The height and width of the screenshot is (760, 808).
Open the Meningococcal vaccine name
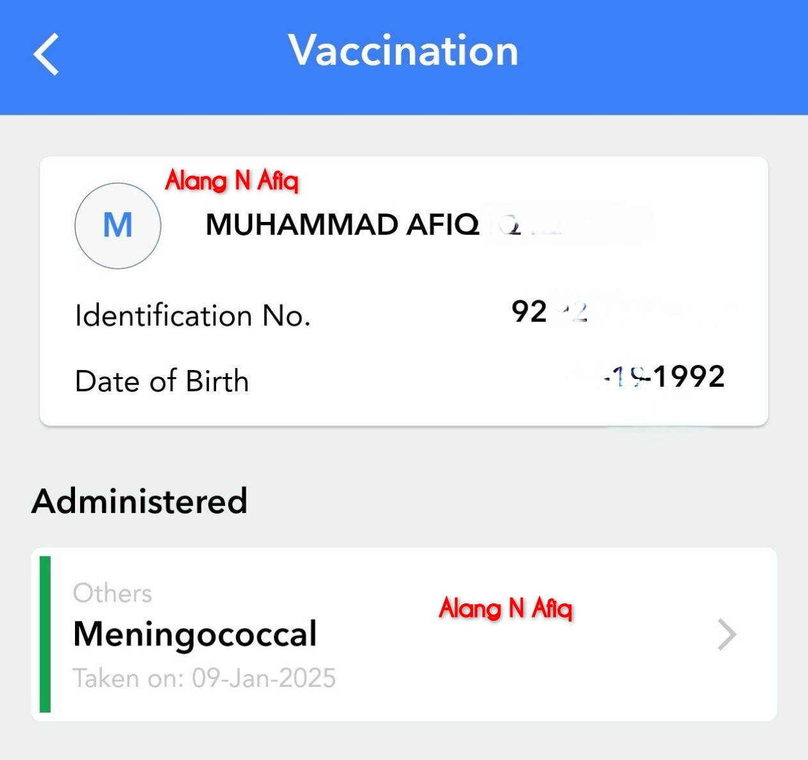pos(195,634)
